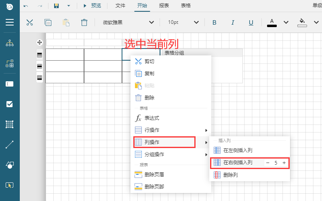Decrease the insert column count with minus
The width and height of the screenshot is (322, 201).
point(267,163)
